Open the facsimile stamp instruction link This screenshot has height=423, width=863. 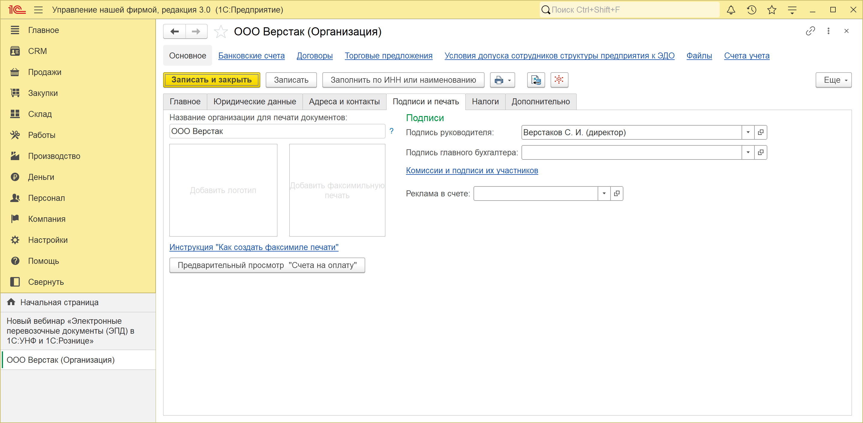254,248
